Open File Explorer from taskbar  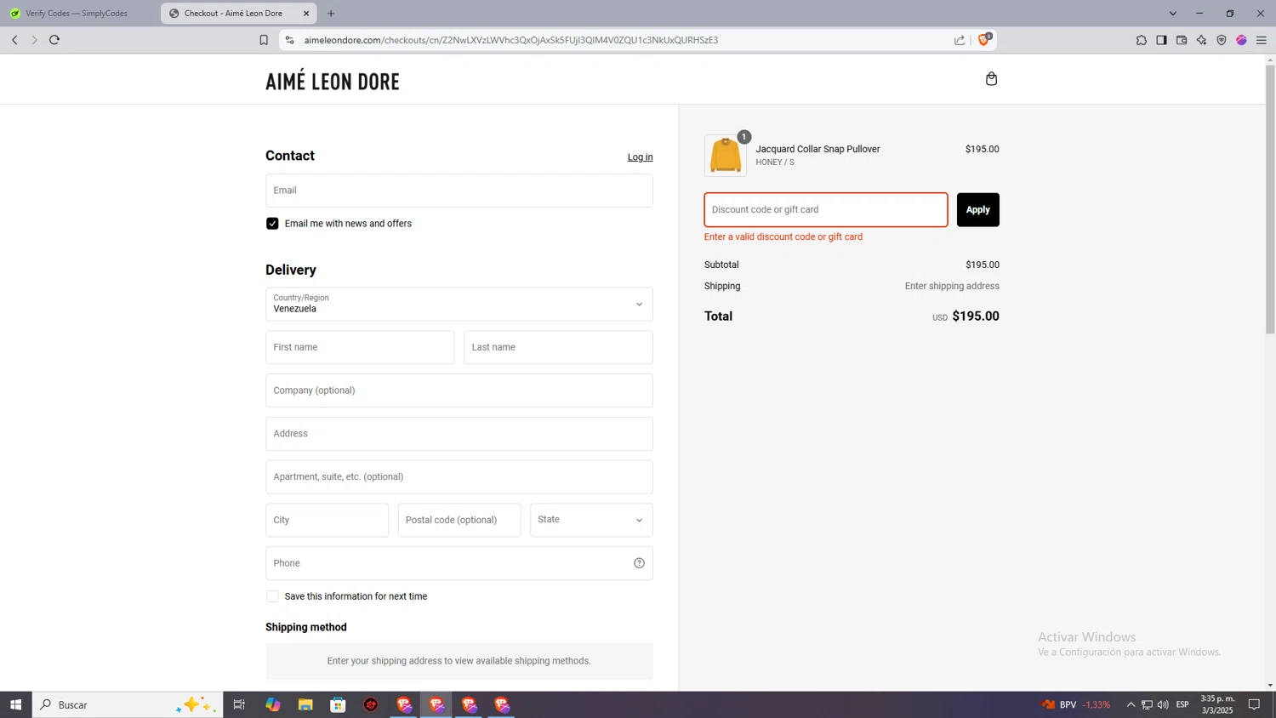305,704
